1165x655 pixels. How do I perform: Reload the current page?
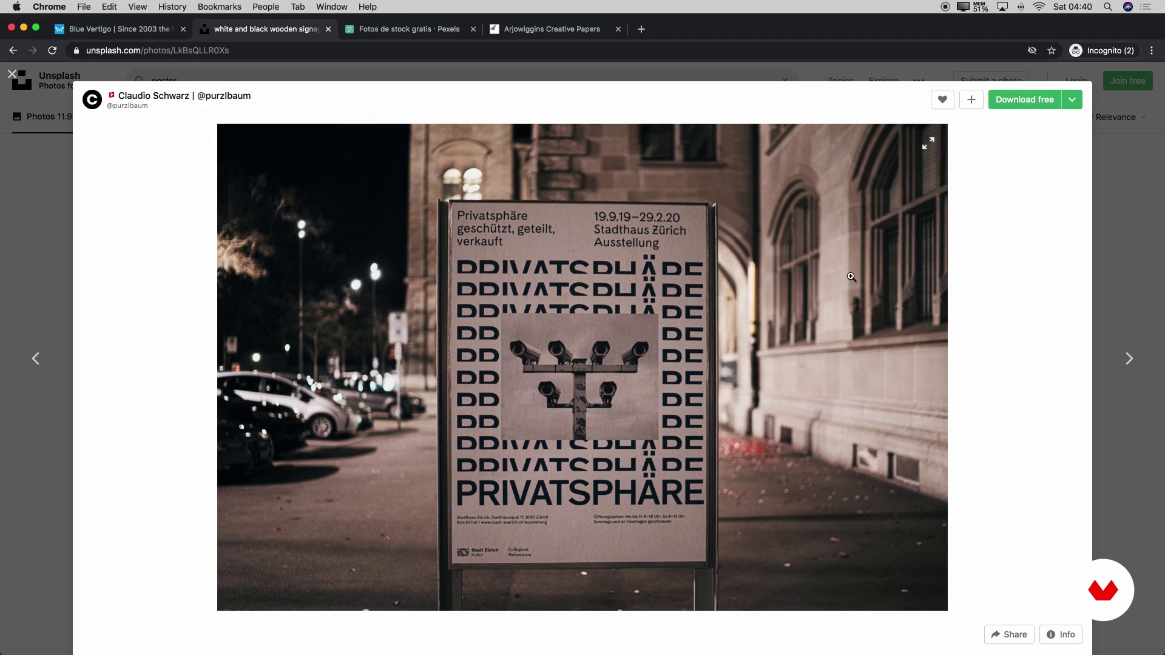pos(52,50)
